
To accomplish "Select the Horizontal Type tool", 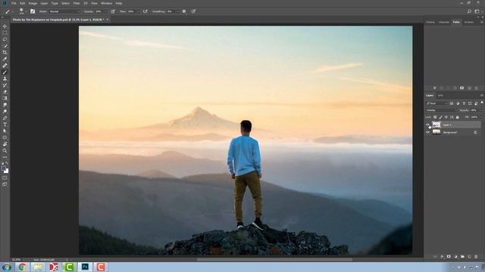I will [x=5, y=124].
